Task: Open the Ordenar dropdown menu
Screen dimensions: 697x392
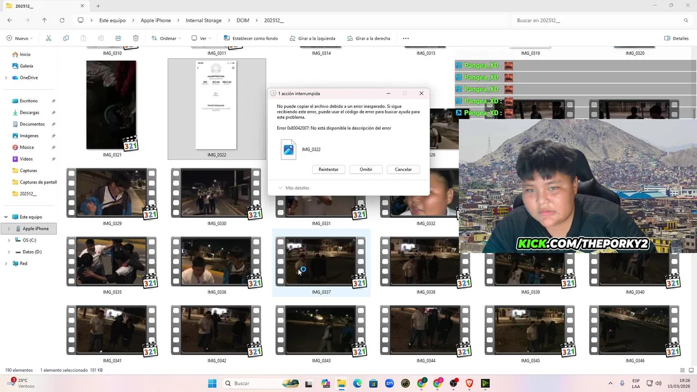Action: pyautogui.click(x=166, y=38)
